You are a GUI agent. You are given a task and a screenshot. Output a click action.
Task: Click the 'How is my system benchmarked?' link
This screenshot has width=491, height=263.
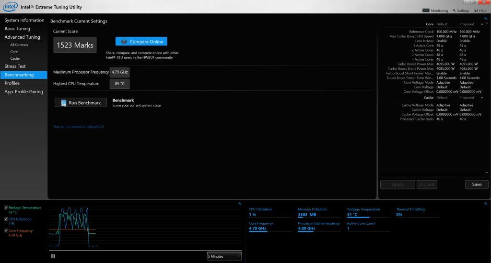coord(79,126)
